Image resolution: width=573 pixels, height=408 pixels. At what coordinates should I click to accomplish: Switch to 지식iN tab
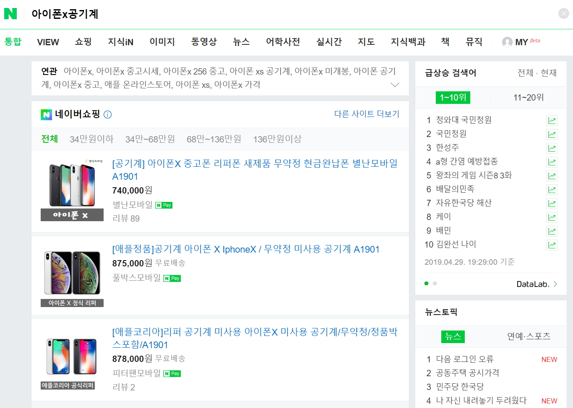pyautogui.click(x=121, y=42)
